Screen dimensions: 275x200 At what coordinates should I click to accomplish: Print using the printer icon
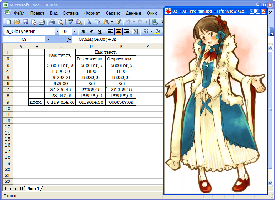[x=52, y=22]
